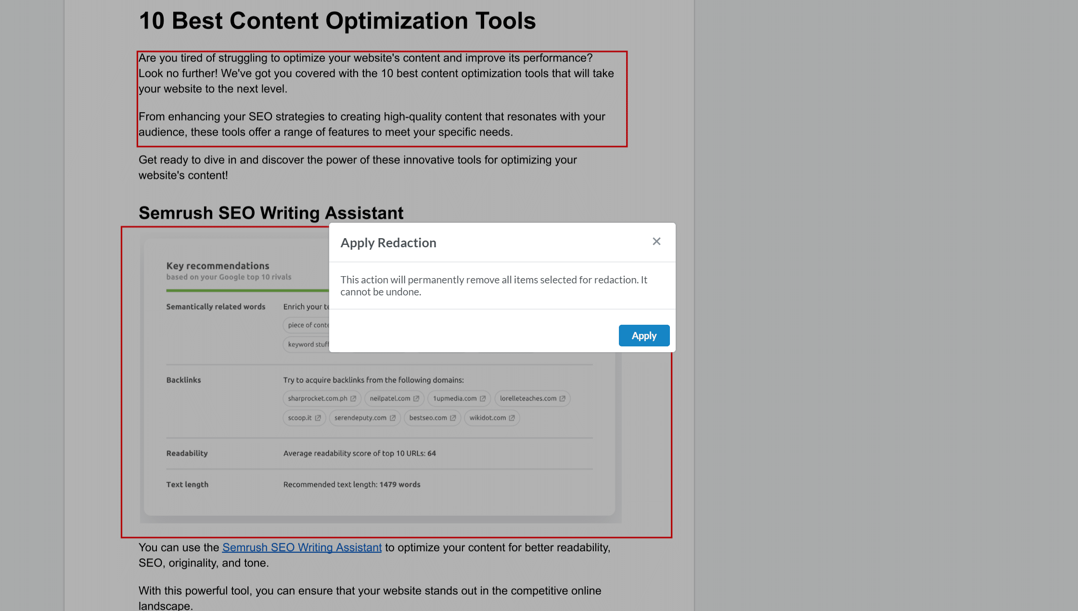Viewport: 1078px width, 611px height.
Task: Click the Apply button to confirm redaction
Action: [x=643, y=335]
